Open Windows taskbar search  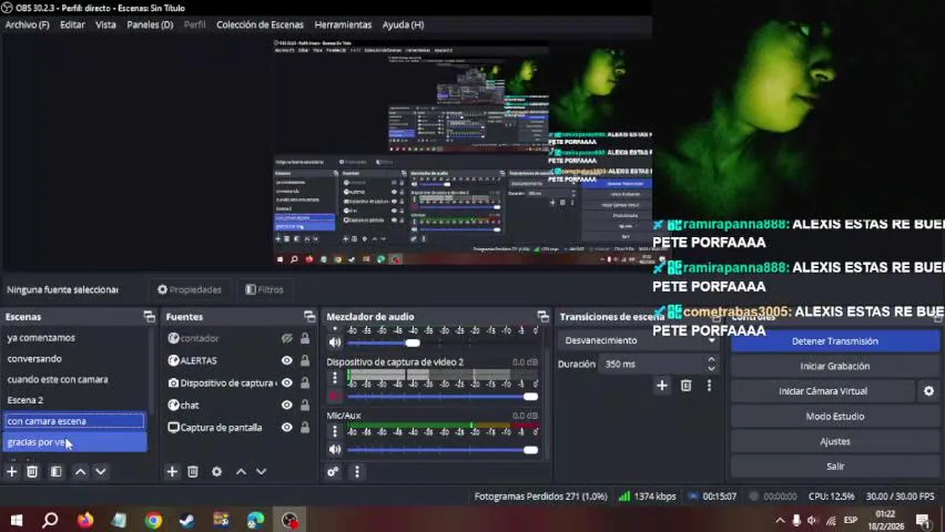50,520
